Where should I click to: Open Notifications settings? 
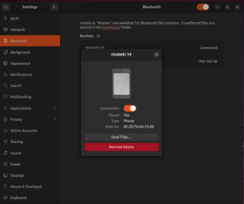click(x=30, y=74)
